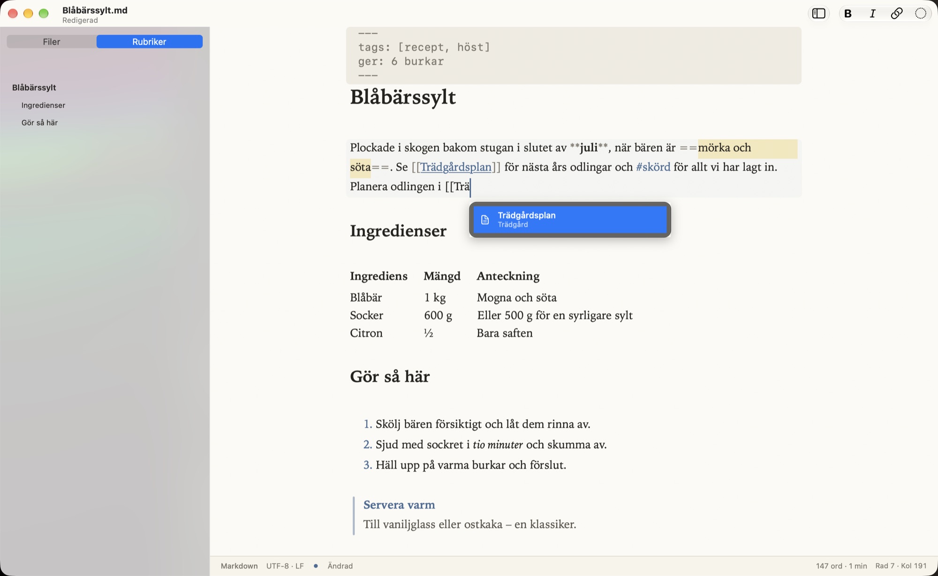This screenshot has width=938, height=576.
Task: Click the 147 ord · 1 min counter
Action: point(841,566)
